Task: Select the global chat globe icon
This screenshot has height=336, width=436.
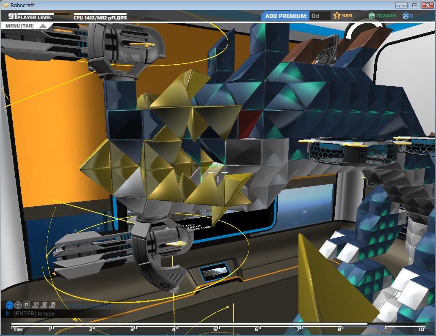Action: click(x=10, y=305)
